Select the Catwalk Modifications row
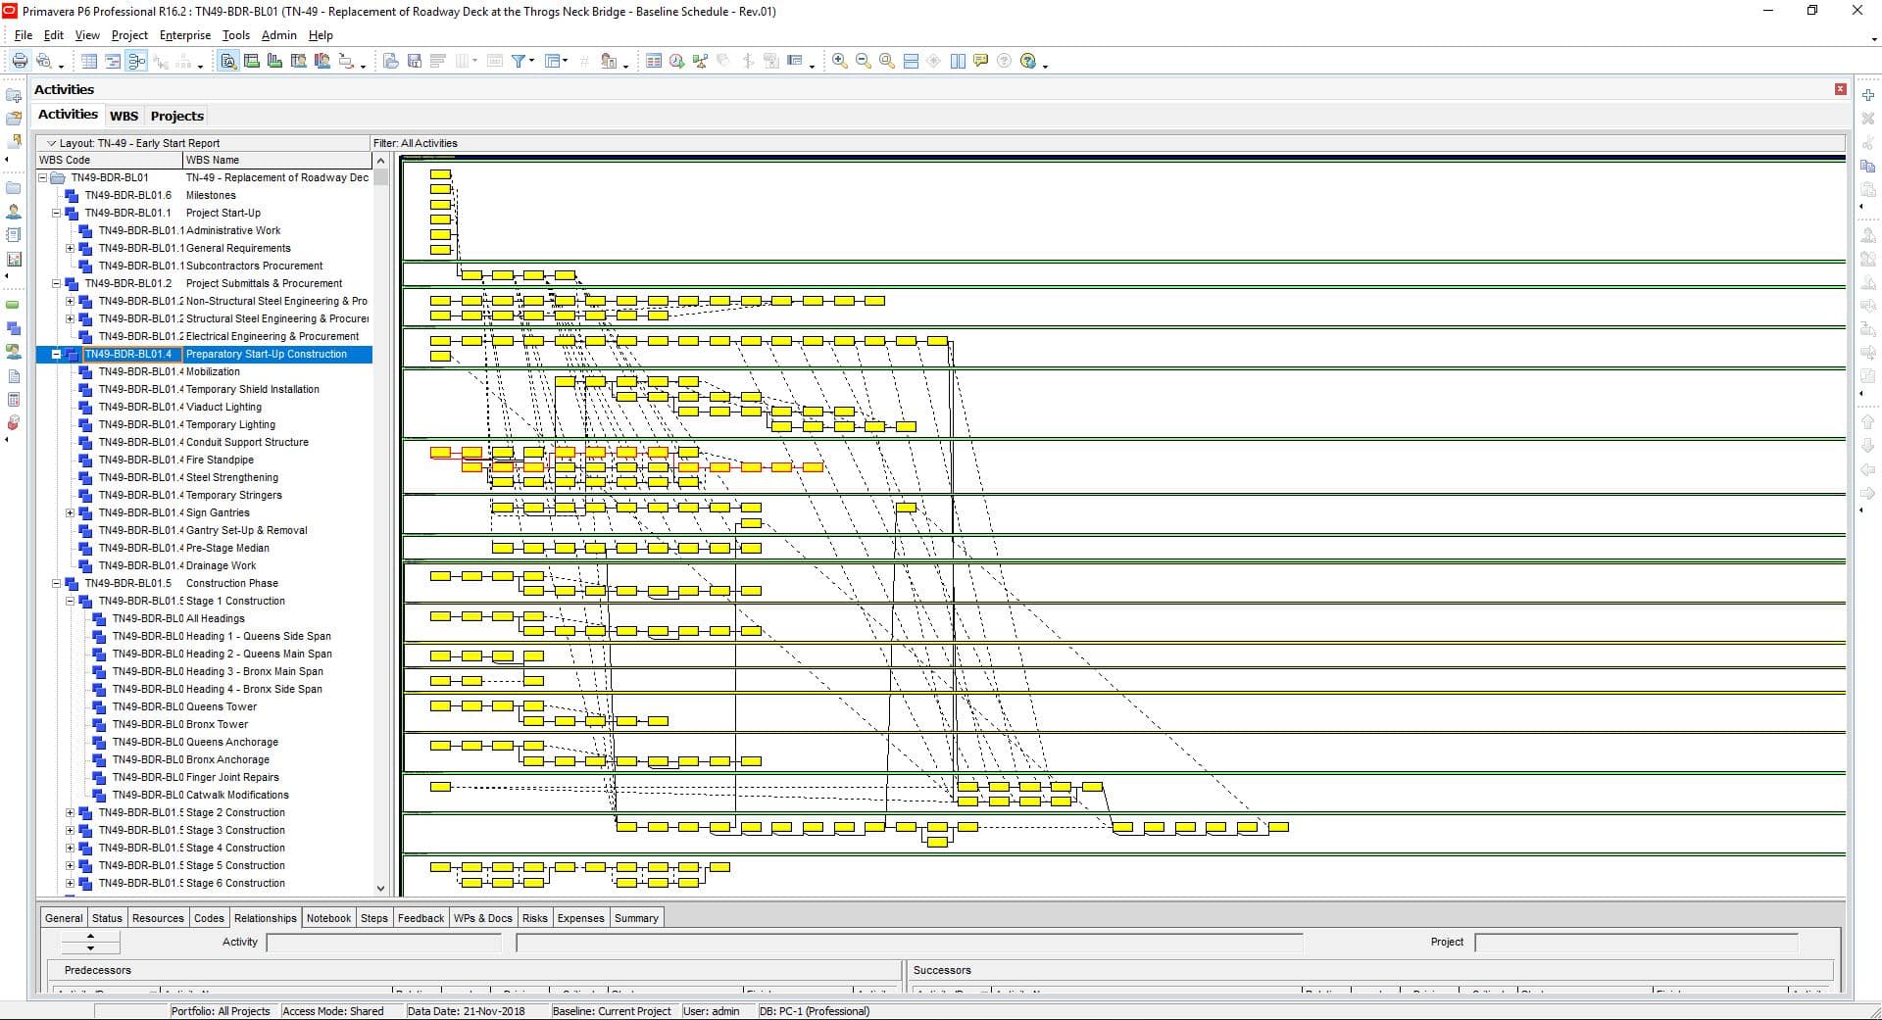 coord(205,795)
